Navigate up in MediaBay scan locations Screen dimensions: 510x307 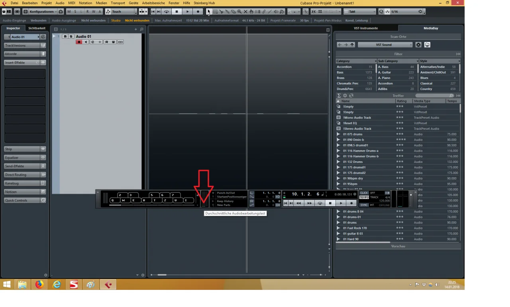352,45
